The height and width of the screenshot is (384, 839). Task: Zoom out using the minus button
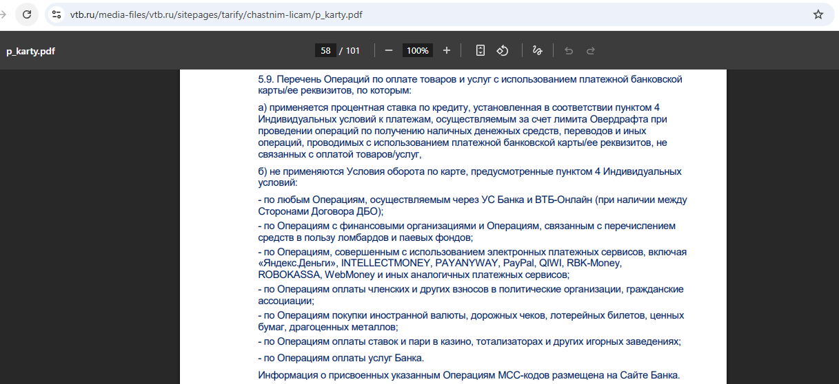(x=389, y=50)
